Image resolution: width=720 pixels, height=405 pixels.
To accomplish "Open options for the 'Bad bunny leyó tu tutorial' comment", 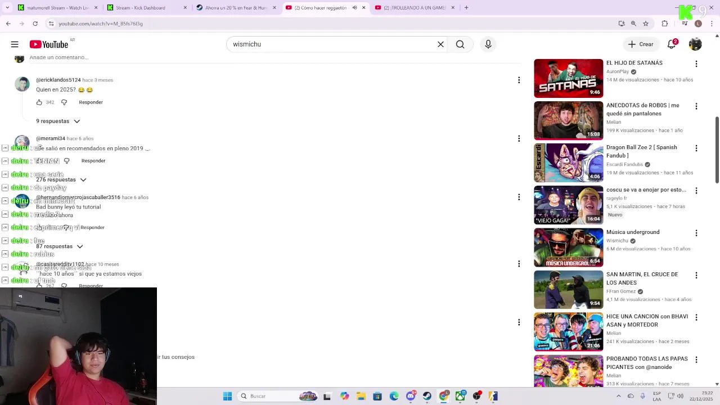I will (519, 197).
